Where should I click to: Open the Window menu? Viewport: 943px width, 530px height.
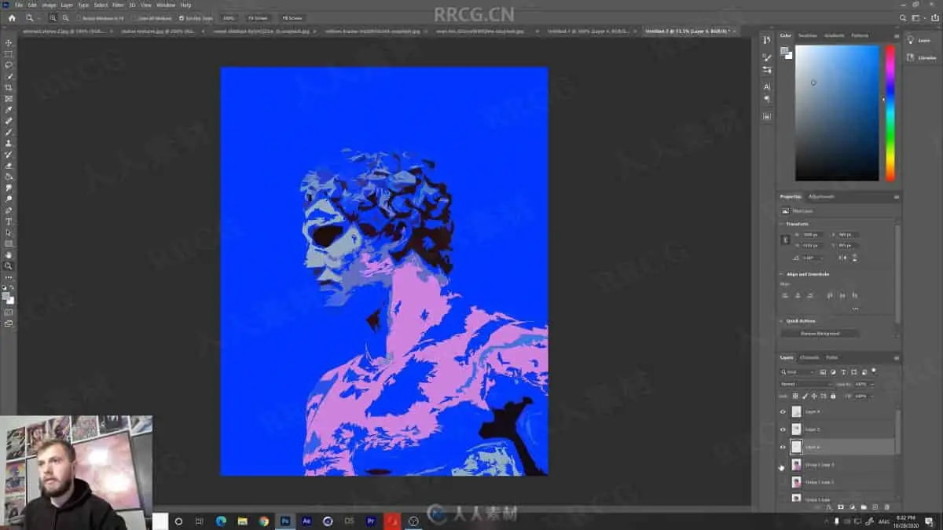pyautogui.click(x=166, y=5)
